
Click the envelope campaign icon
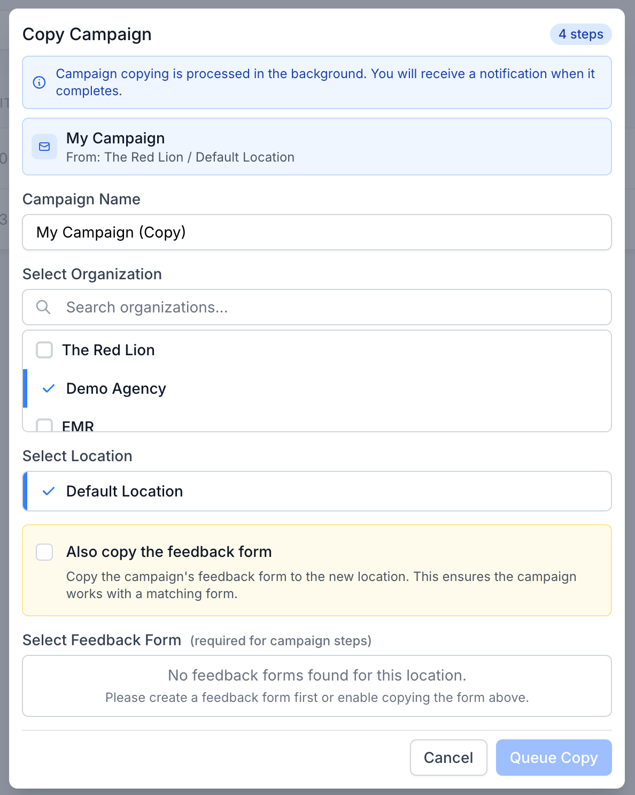click(x=44, y=147)
